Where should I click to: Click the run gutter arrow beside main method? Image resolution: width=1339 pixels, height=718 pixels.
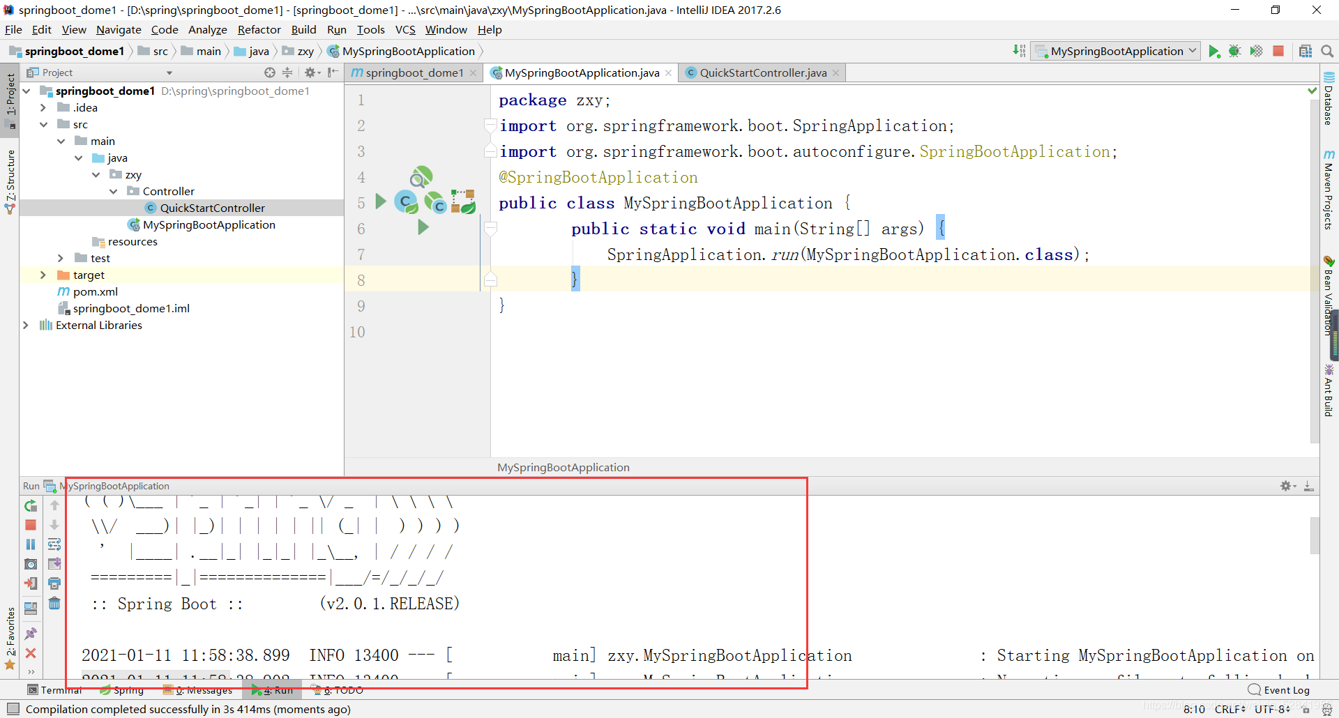423,227
